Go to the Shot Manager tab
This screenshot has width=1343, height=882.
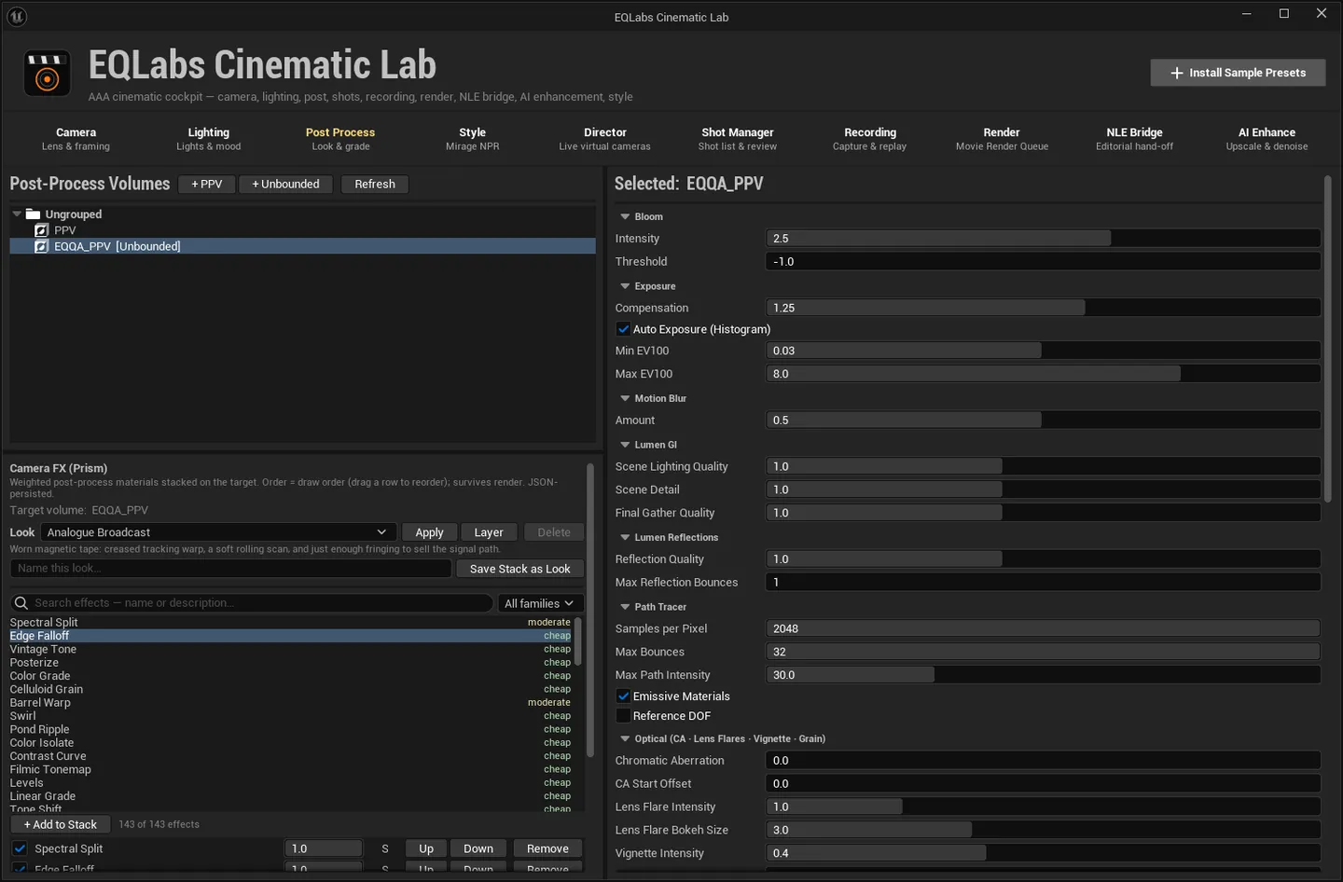coord(738,139)
